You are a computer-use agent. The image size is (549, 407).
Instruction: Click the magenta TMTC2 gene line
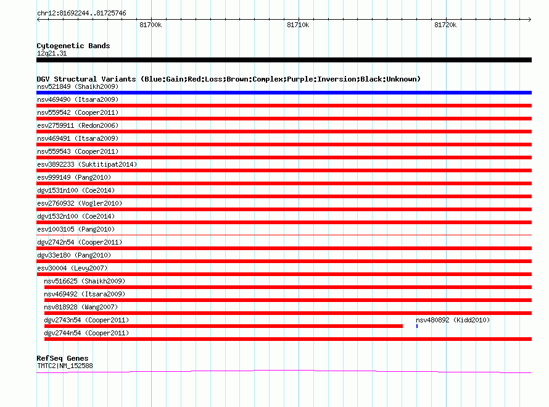point(284,372)
